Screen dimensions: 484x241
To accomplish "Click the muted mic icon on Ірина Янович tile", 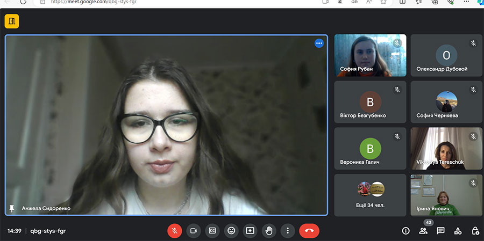I will 473,183.
